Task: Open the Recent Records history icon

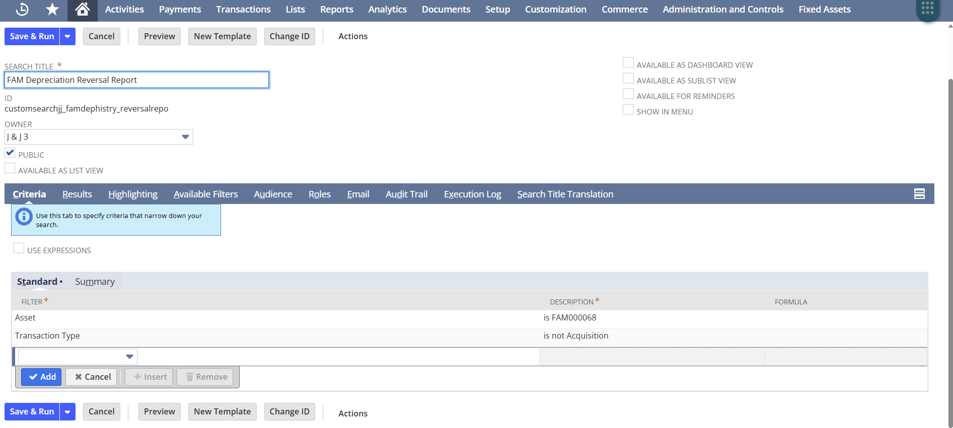Action: tap(22, 9)
